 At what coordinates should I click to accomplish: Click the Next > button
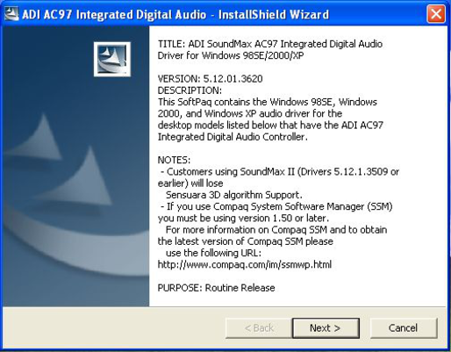(x=326, y=328)
